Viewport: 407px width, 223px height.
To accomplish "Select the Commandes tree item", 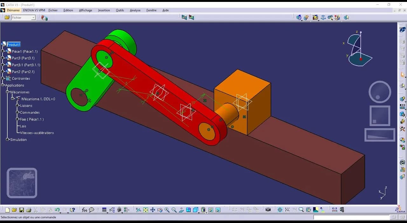I will pyautogui.click(x=30, y=112).
